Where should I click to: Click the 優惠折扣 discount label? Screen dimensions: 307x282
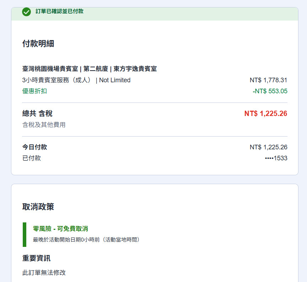pyautogui.click(x=34, y=91)
